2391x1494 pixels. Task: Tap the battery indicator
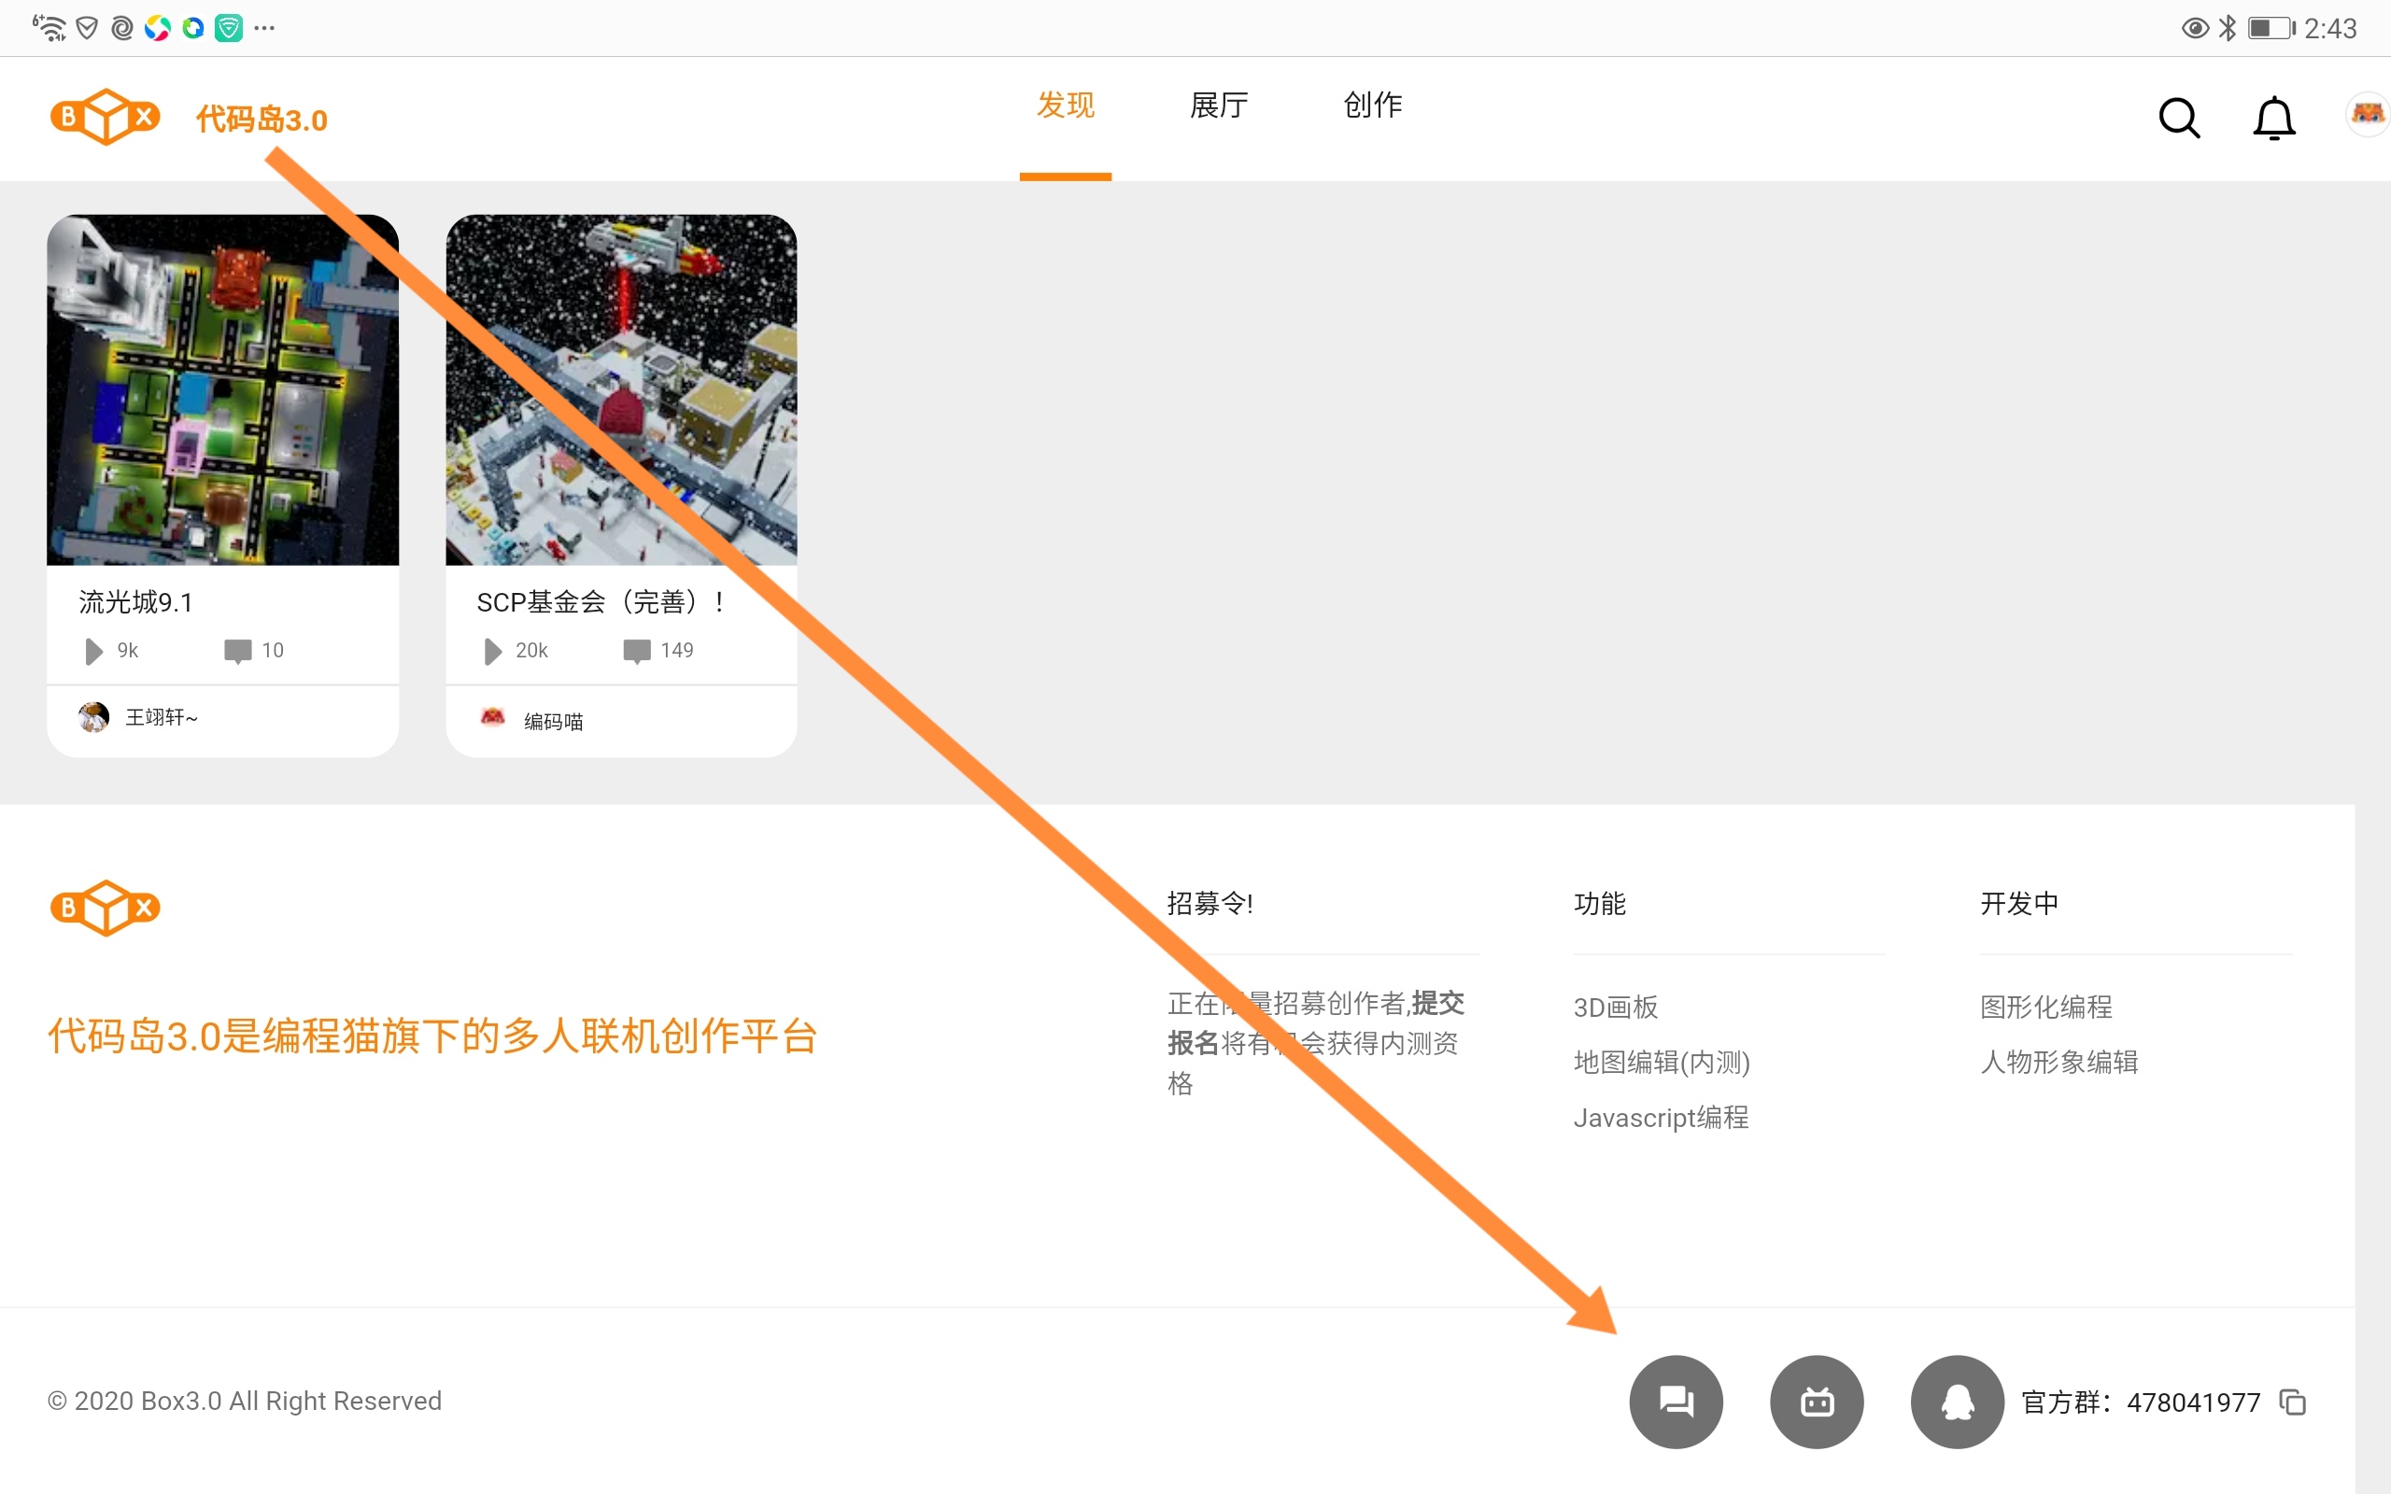pos(2271,28)
